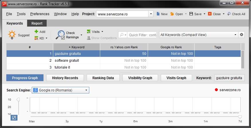Click the Check Rankings magnifier icon
The image size is (251, 128).
tap(60, 35)
